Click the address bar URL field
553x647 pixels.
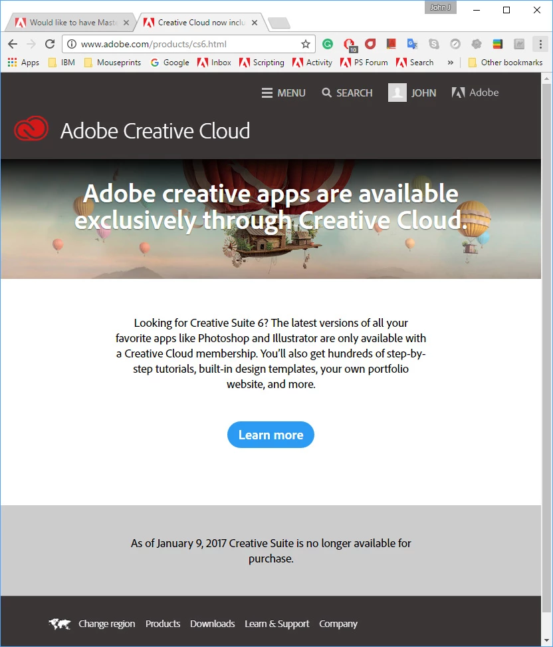tap(188, 44)
